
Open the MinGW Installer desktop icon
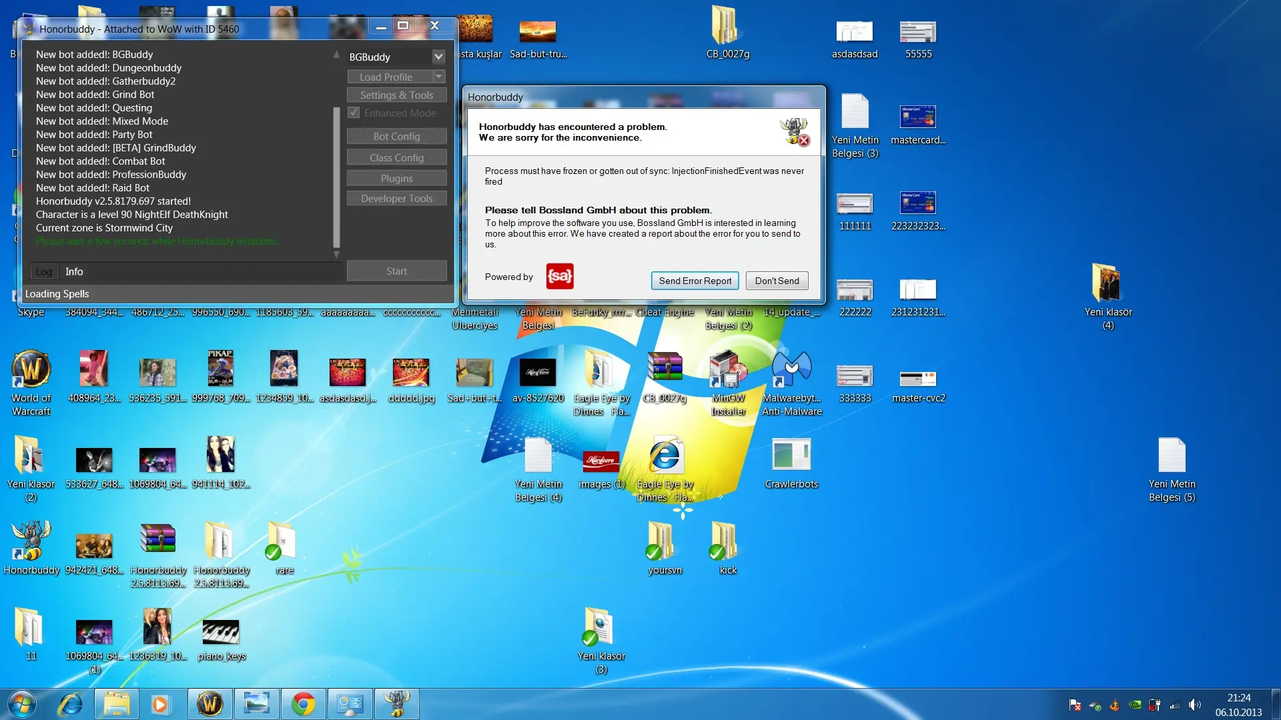point(728,383)
